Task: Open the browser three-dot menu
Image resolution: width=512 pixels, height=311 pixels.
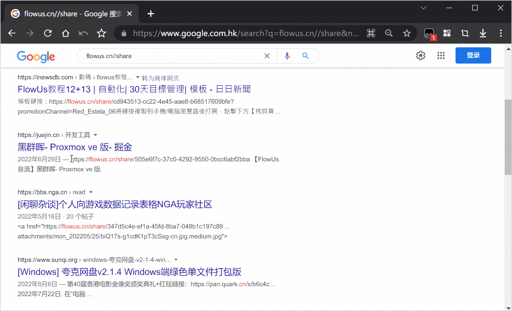Action: coord(501,33)
